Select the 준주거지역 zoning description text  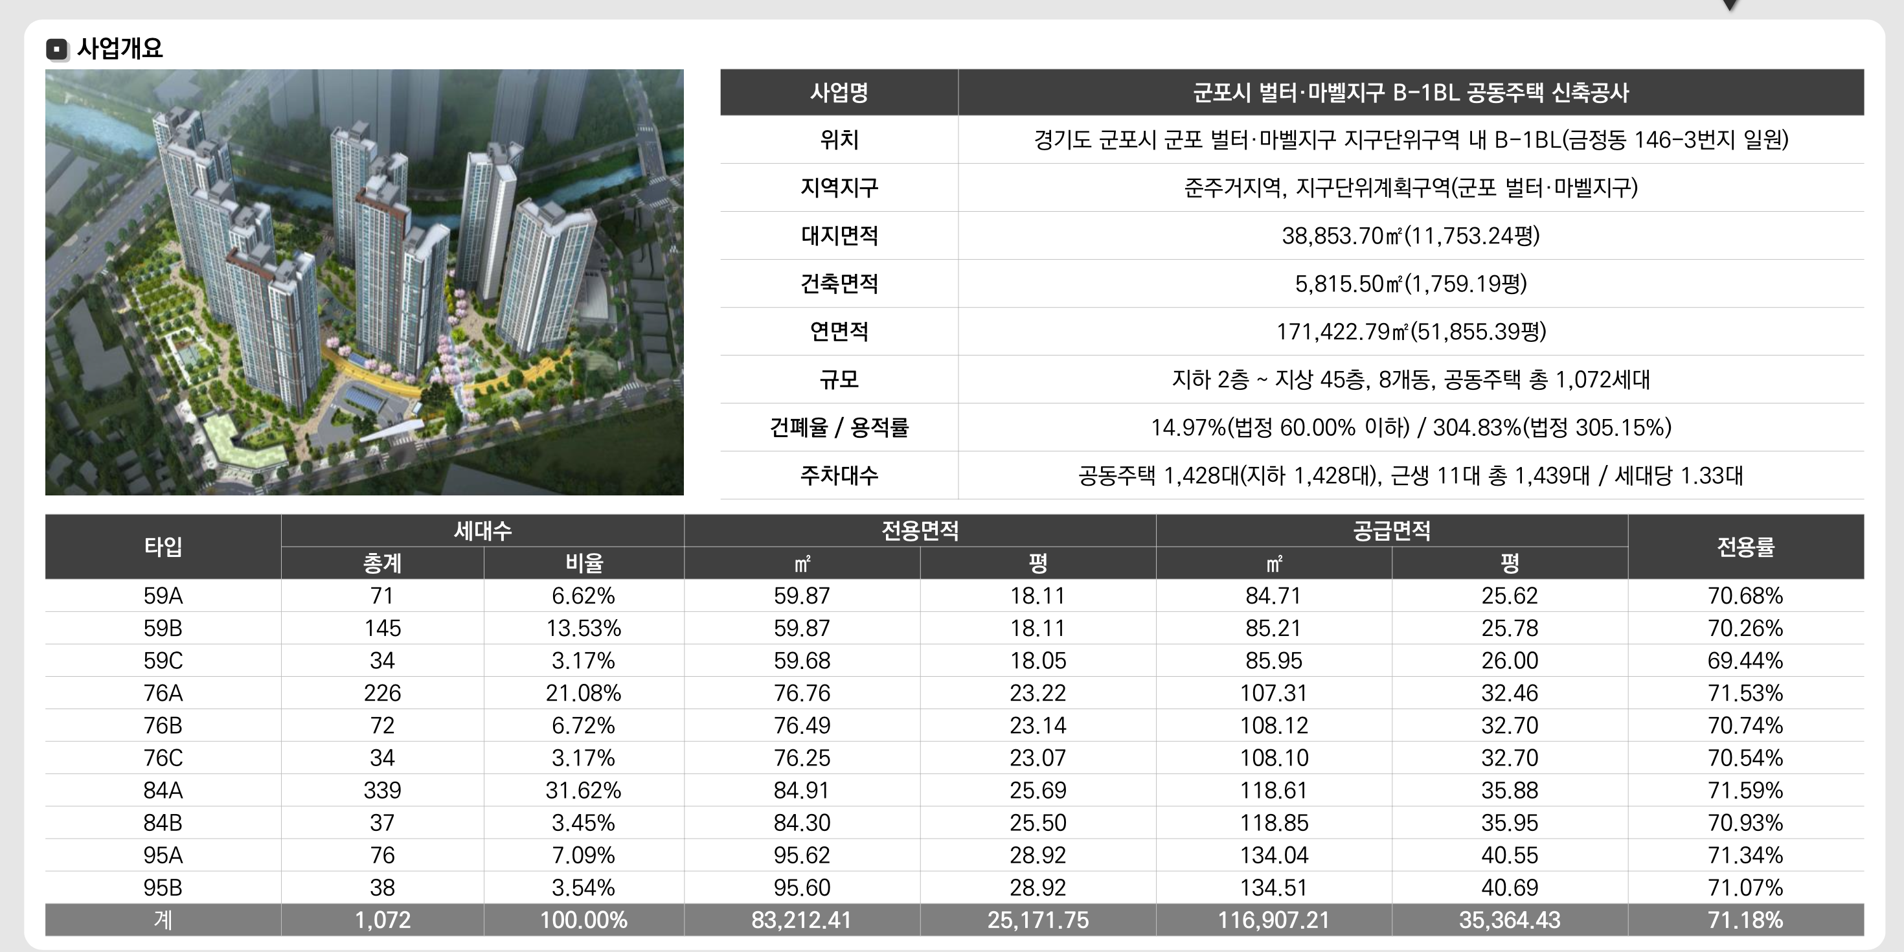pos(1411,188)
